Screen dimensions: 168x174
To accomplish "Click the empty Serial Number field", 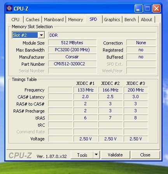I will (72, 71).
